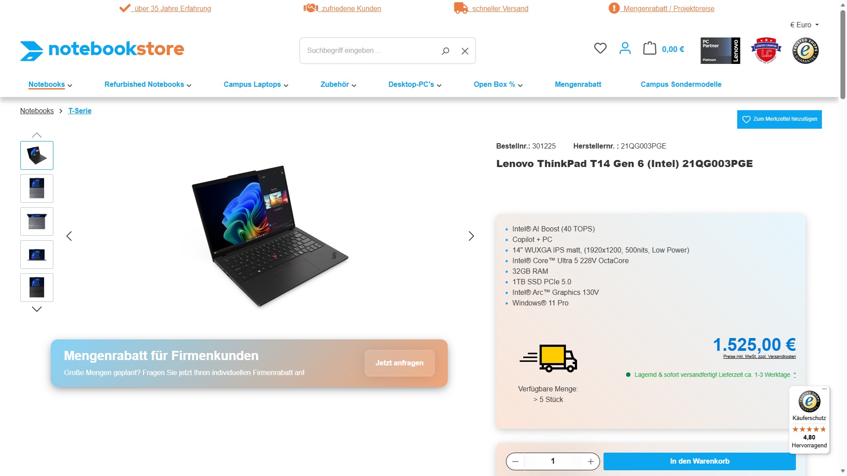
Task: Clear search with the X icon
Action: click(x=465, y=51)
